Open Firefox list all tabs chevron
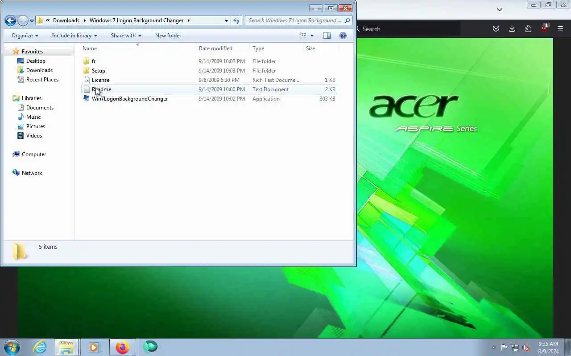Viewport: 571px width, 356px height. pyautogui.click(x=500, y=9)
